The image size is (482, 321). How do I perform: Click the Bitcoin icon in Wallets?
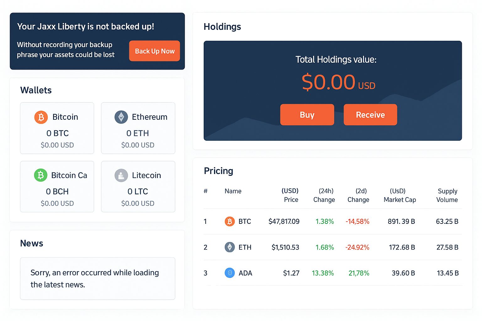pos(41,117)
